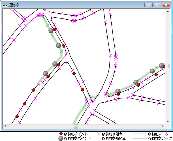The width and height of the screenshot is (173, 141).
Task: Click the 移動前ポイント legend label
Action: click(76, 134)
